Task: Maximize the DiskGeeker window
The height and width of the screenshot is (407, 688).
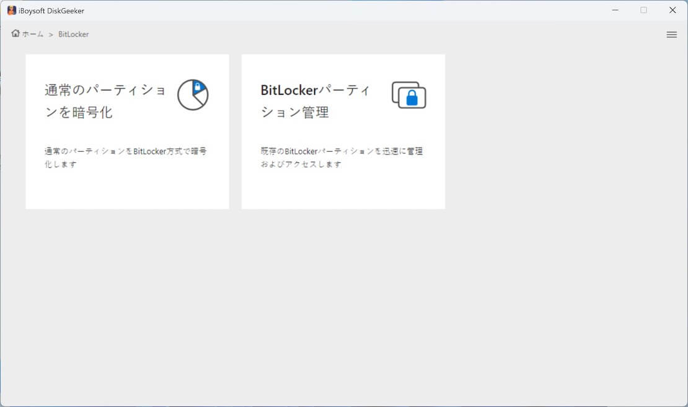Action: click(643, 10)
